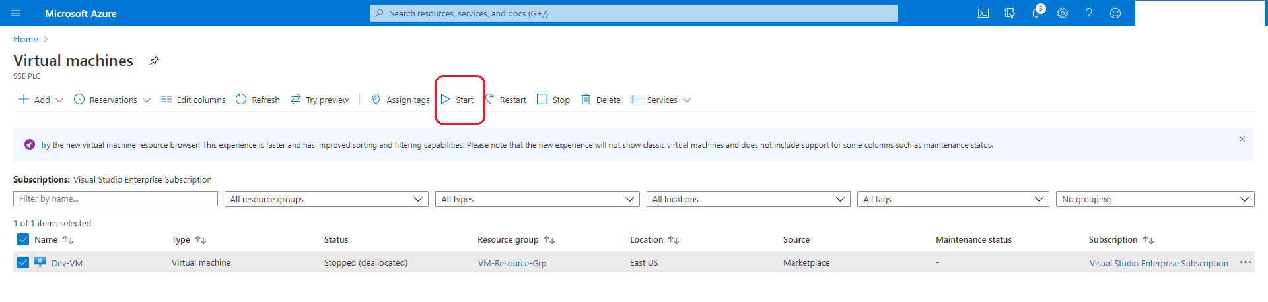Click the Source column header

(796, 240)
